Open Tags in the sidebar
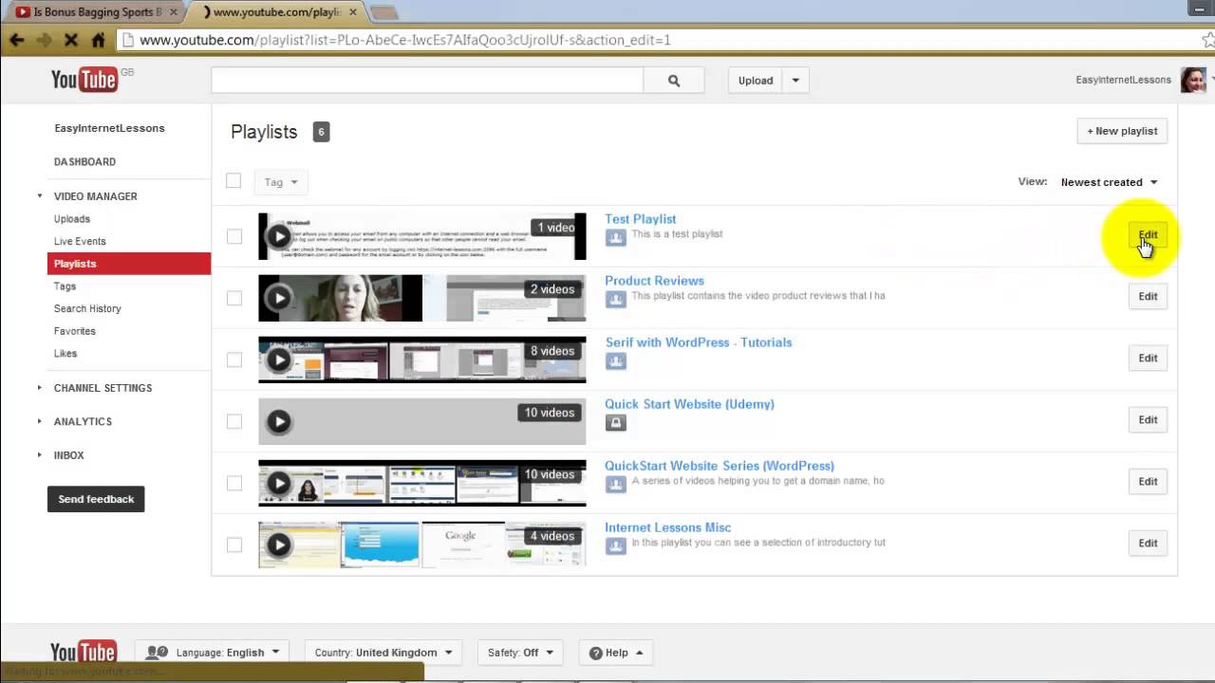Image resolution: width=1215 pixels, height=683 pixels. pos(65,286)
